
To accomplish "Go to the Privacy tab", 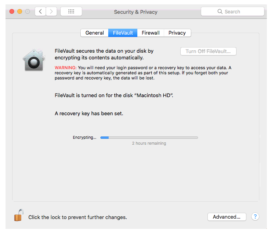I will pos(177,33).
